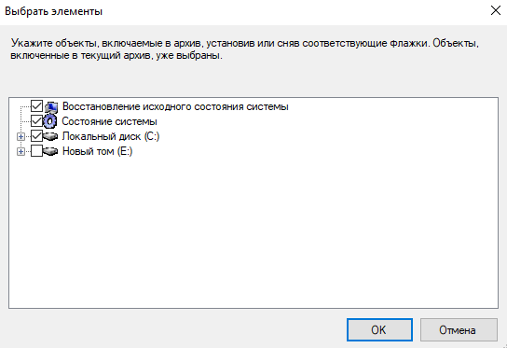
Task: Select the Состояние системы item label
Action: (x=110, y=121)
